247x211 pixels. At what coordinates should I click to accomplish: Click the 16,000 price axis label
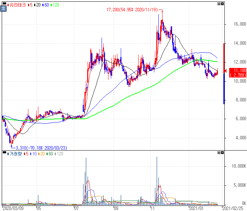click(240, 24)
